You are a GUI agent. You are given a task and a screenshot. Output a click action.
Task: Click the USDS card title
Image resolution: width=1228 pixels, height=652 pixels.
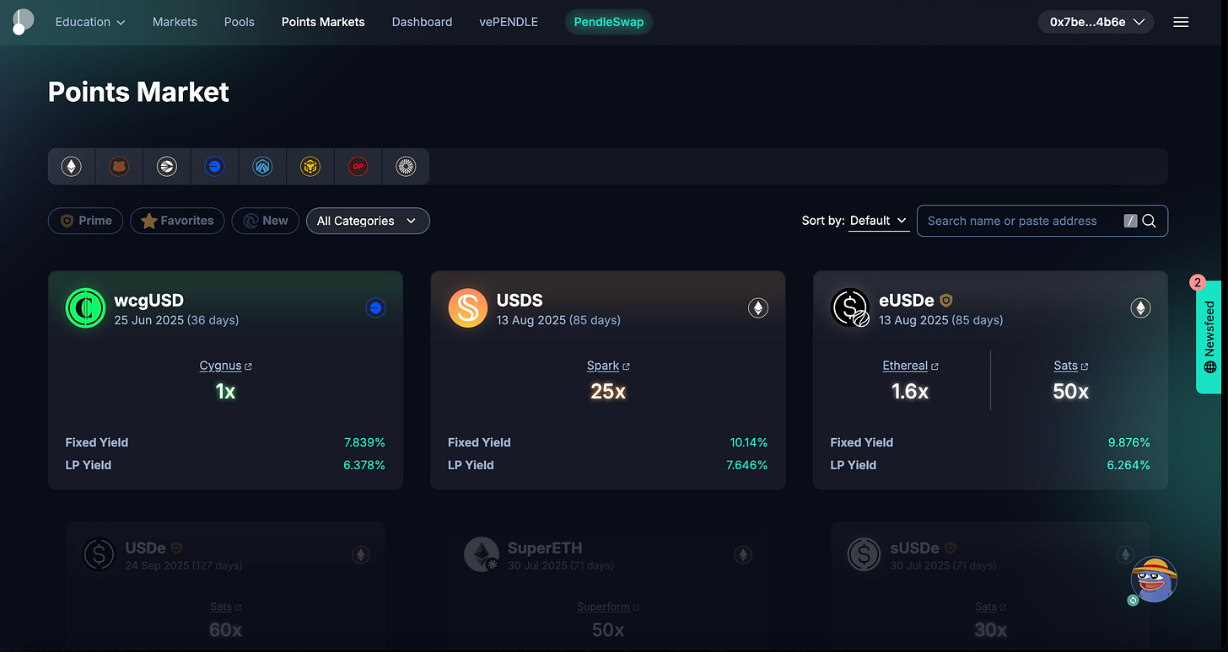click(x=520, y=300)
